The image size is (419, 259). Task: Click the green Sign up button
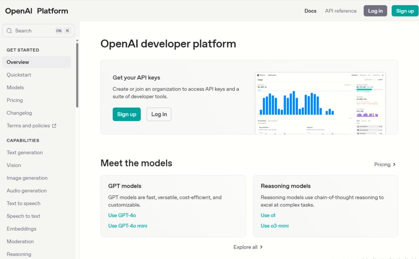405,11
